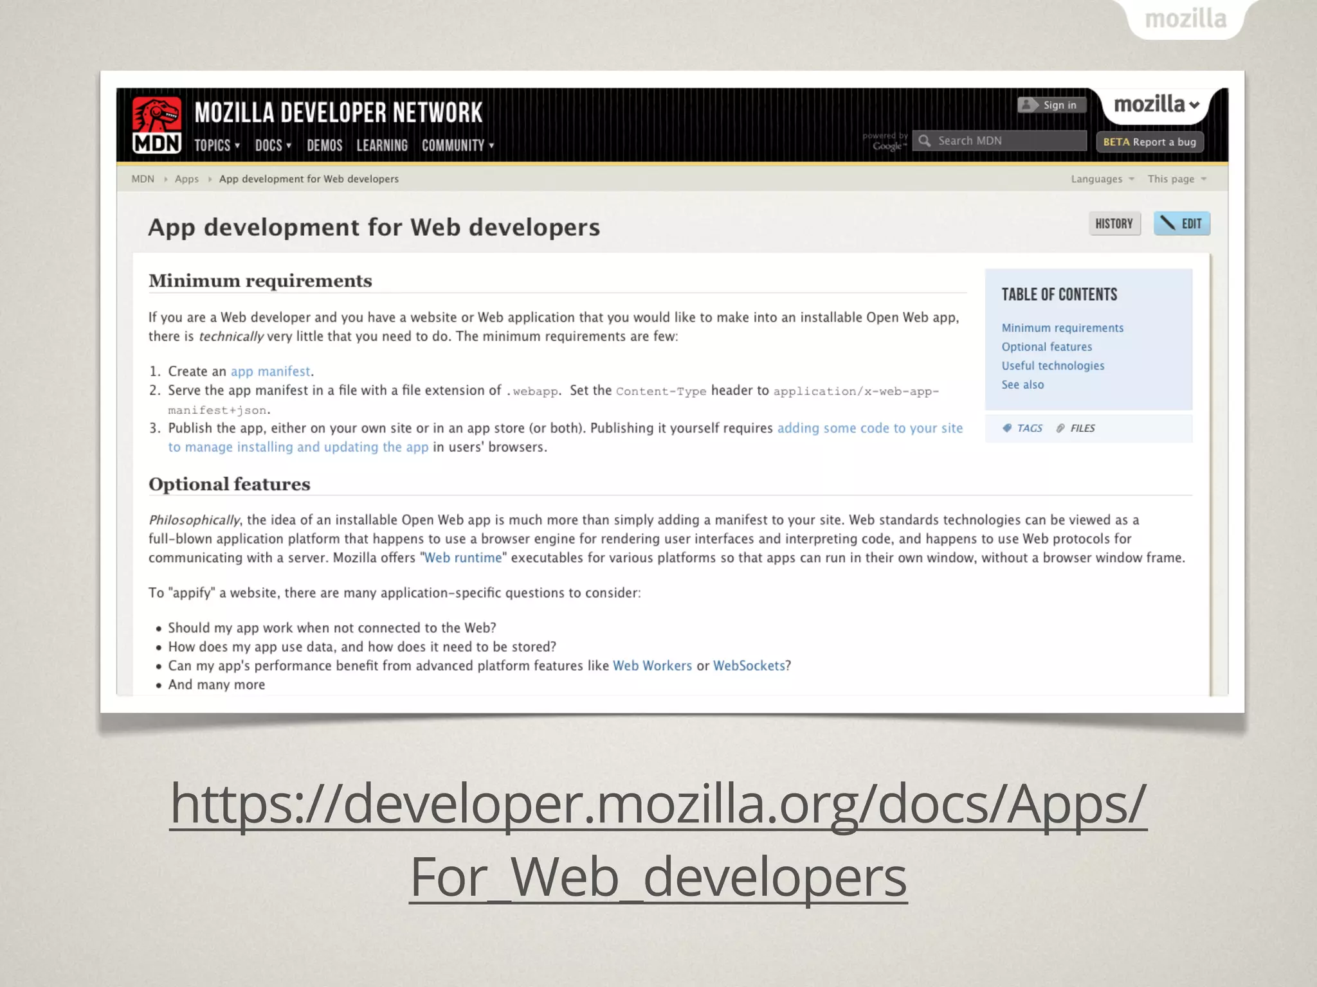This screenshot has height=987, width=1317.
Task: Open the WebSockets link
Action: pyautogui.click(x=749, y=666)
